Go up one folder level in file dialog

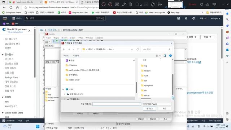pyautogui.click(x=78, y=49)
